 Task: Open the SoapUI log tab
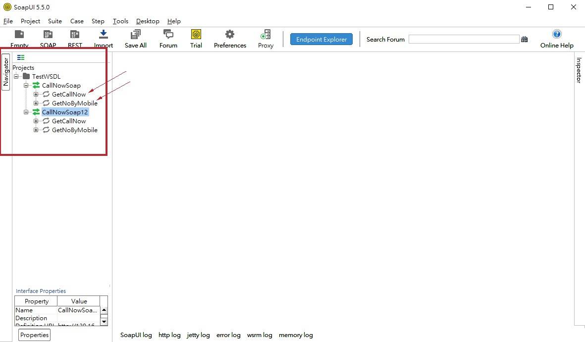click(x=136, y=335)
